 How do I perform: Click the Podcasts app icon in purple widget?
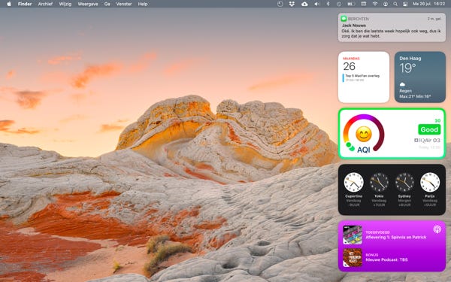click(437, 229)
